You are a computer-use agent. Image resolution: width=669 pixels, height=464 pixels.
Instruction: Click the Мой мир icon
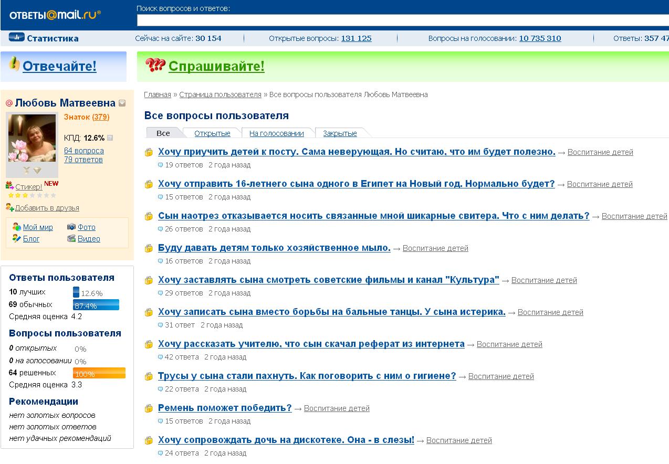(17, 227)
